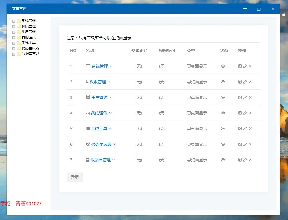288x220 pixels.
Task: Toggle visibility eye for 我的通讯 row
Action: (x=223, y=113)
